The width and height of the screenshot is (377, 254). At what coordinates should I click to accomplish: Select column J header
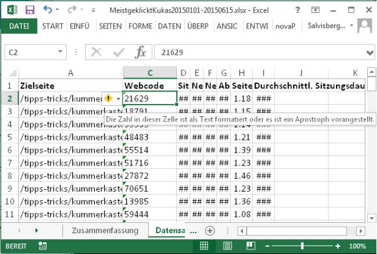pos(301,73)
